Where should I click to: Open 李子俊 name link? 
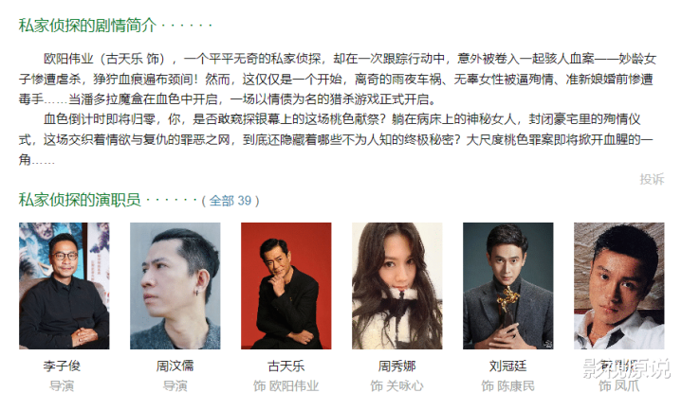62,366
